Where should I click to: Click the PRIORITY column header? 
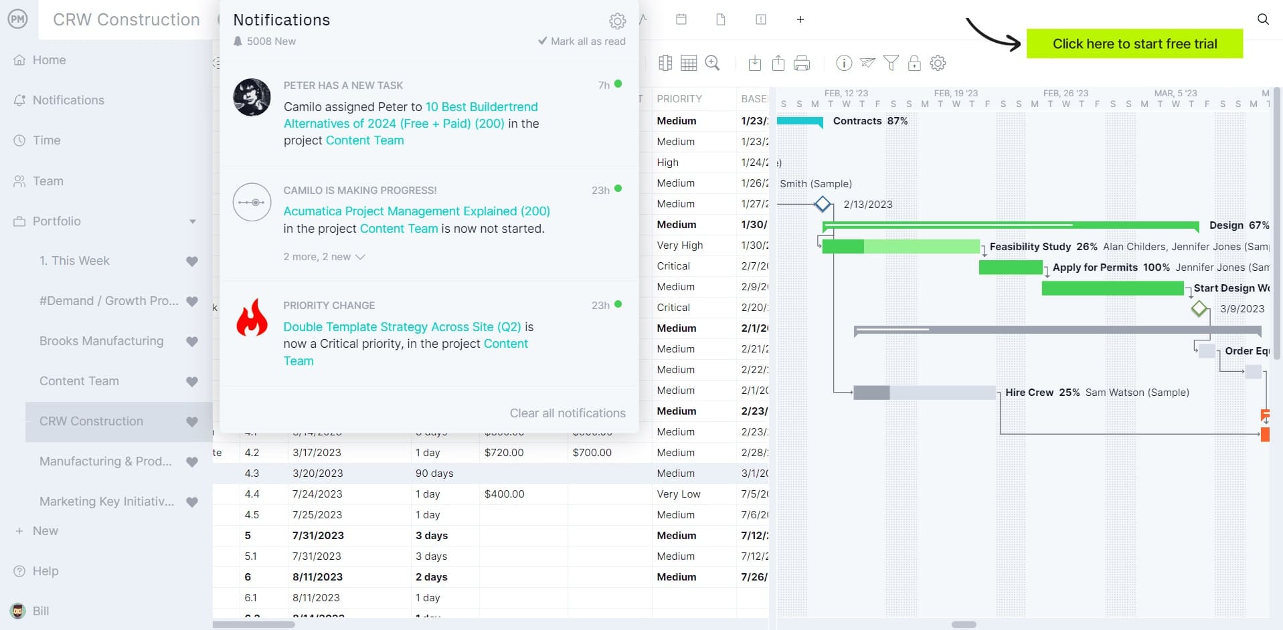click(x=679, y=99)
